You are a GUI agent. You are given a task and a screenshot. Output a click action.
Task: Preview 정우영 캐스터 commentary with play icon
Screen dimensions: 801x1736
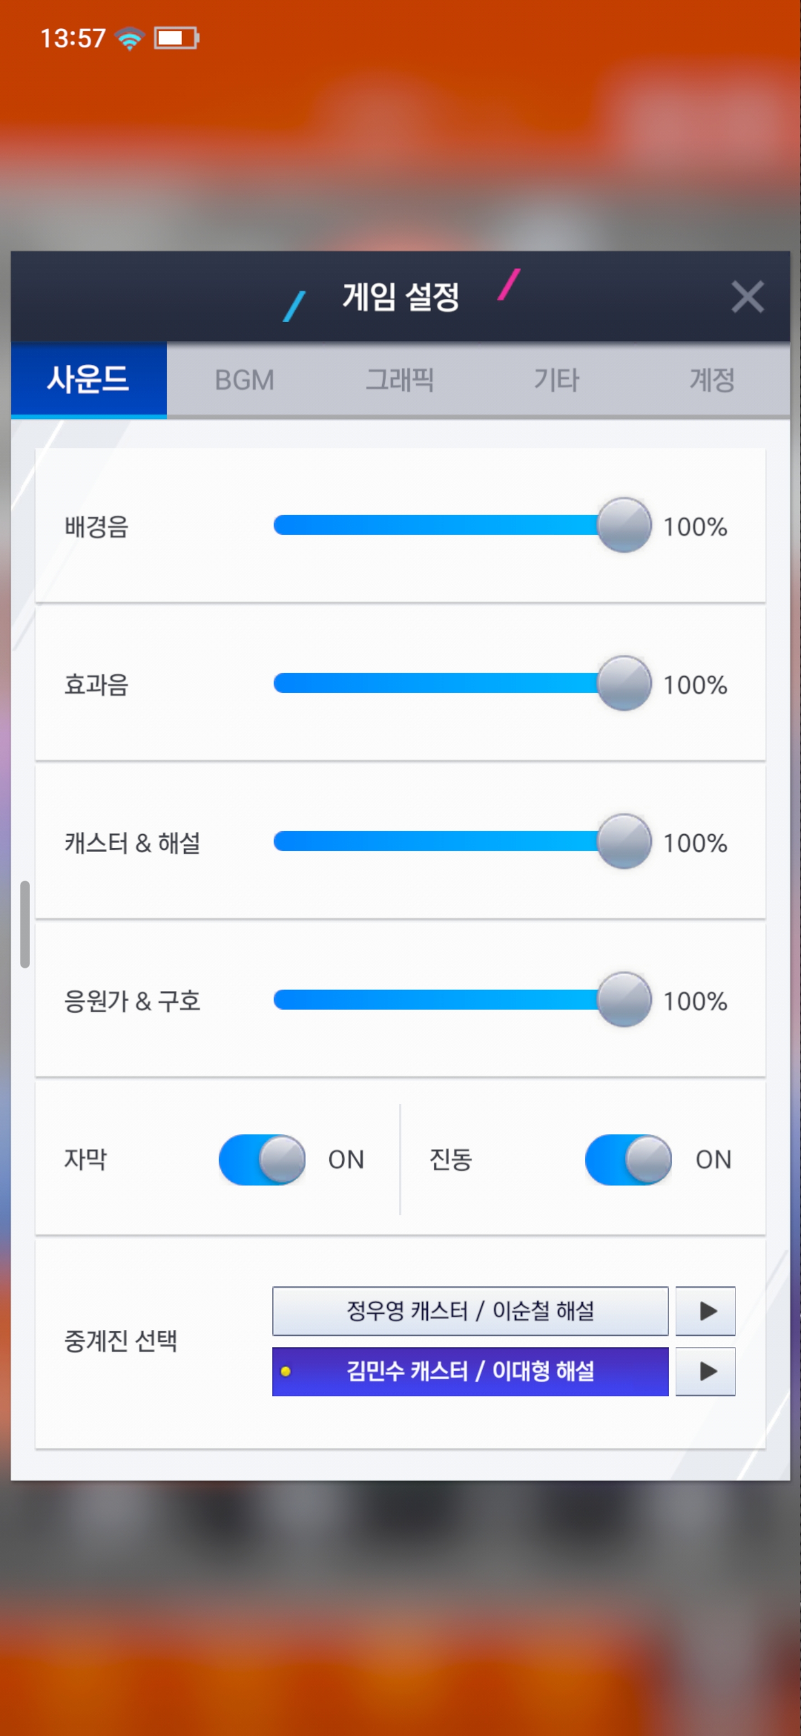point(705,1311)
